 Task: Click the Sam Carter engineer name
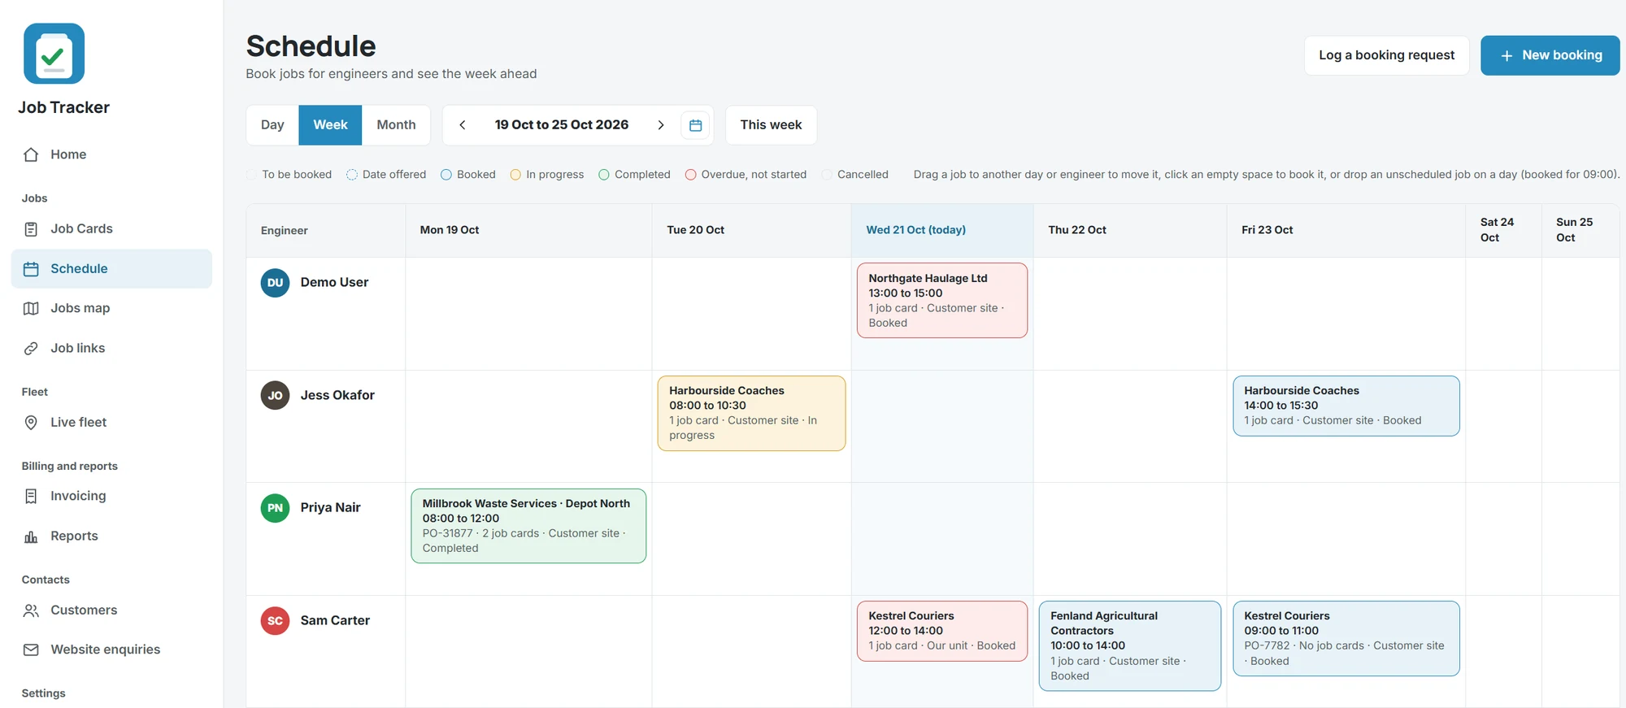pos(335,620)
